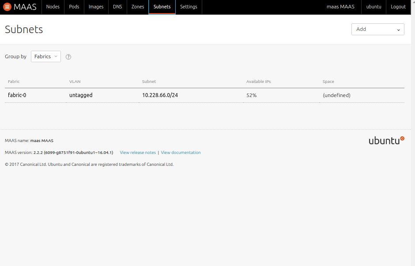Open subnet 10.228.66.0/24
Image resolution: width=415 pixels, height=266 pixels.
[x=160, y=95]
